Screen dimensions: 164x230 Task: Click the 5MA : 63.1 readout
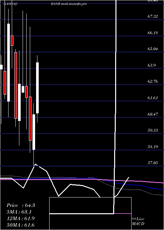click(x=19, y=212)
